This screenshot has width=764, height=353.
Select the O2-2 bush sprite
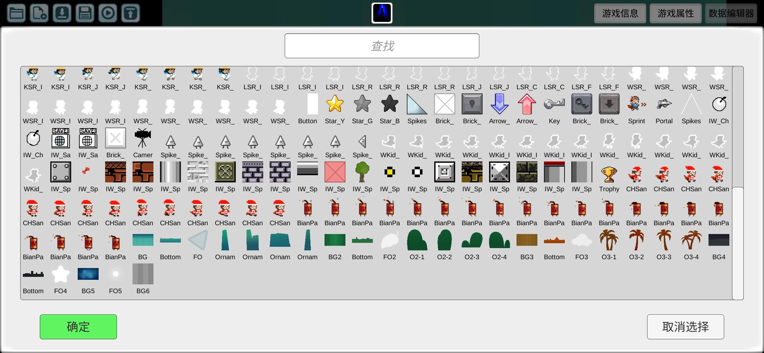(445, 240)
